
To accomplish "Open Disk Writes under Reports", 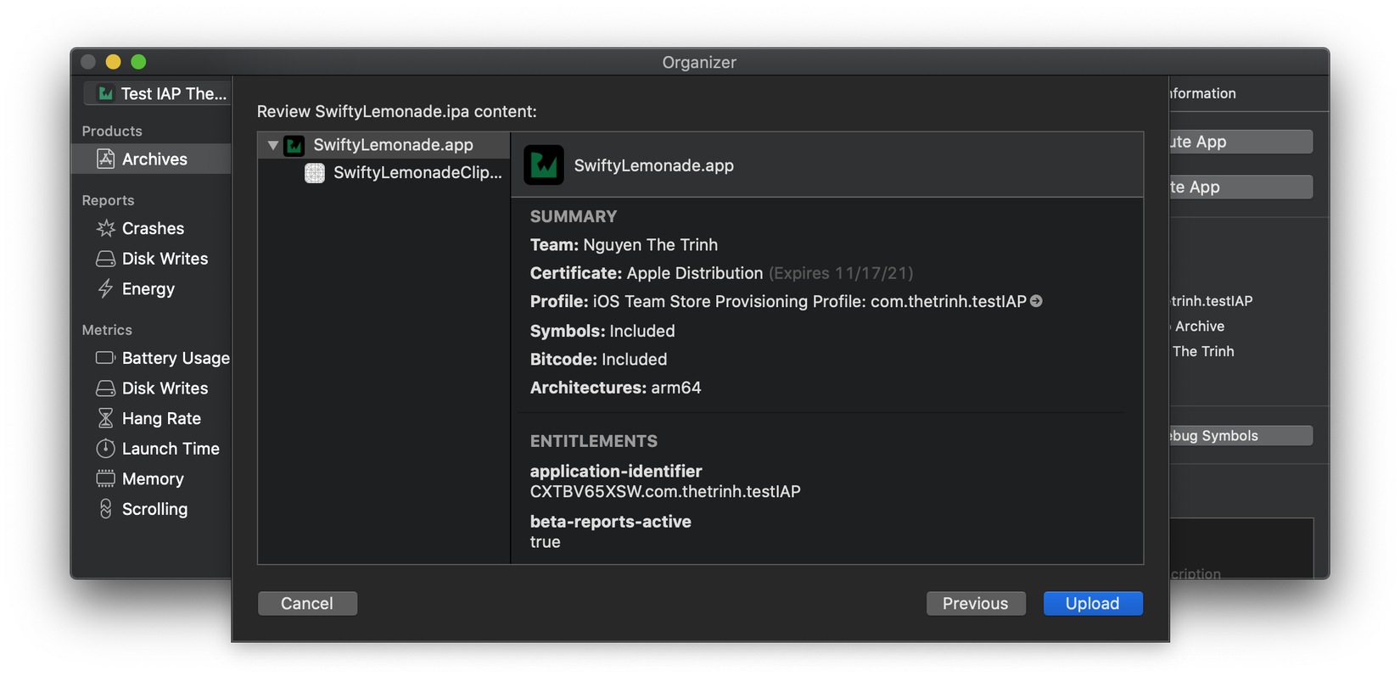I will [x=165, y=259].
